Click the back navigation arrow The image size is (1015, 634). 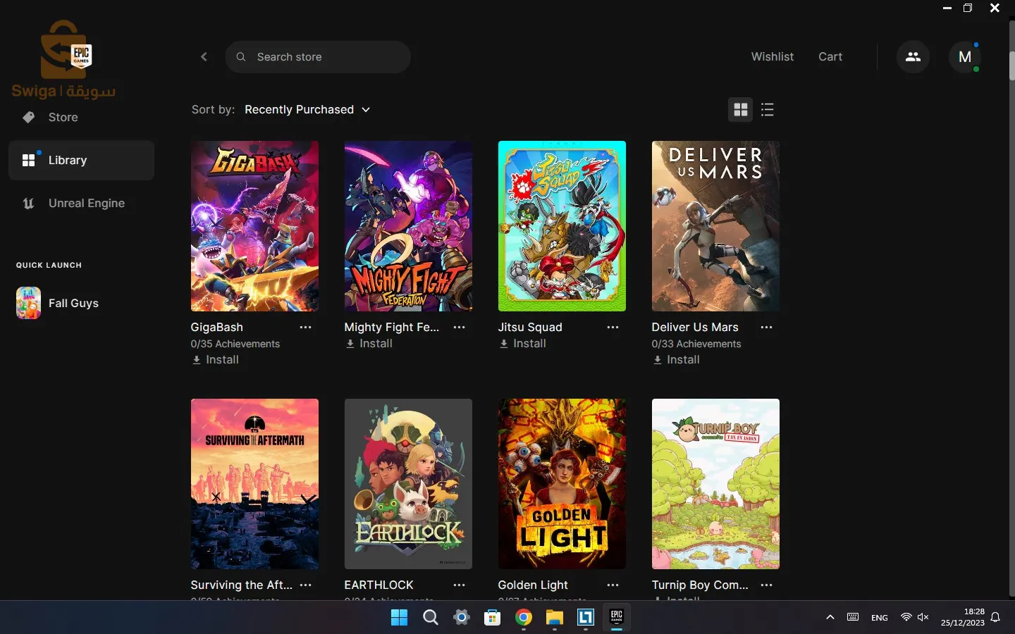[204, 57]
